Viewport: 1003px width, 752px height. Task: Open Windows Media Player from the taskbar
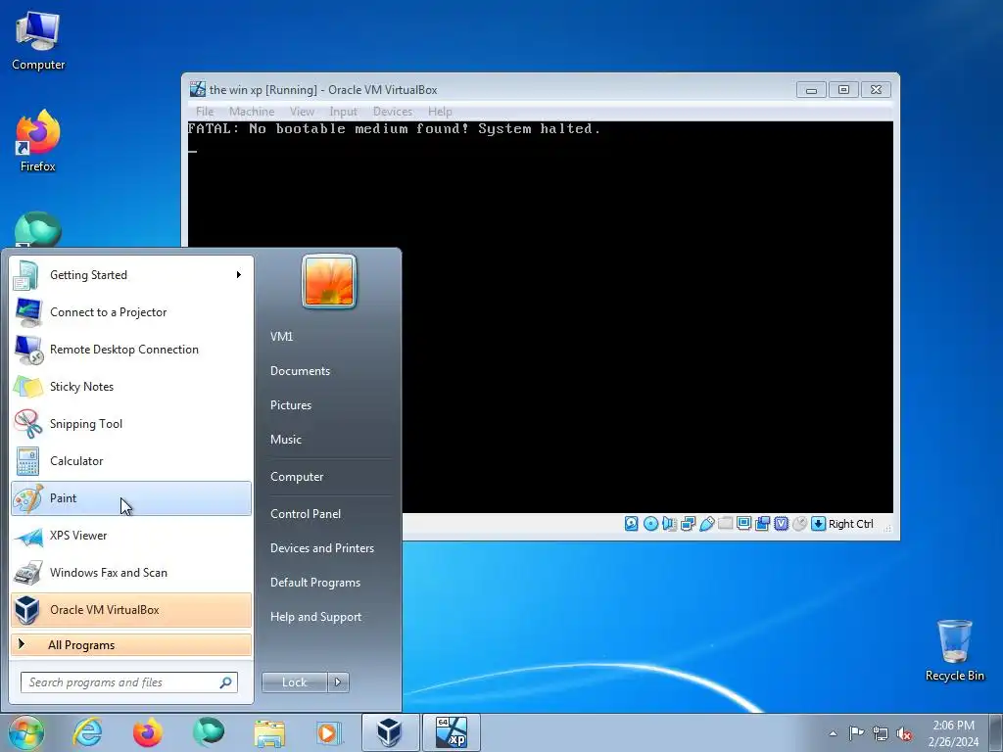329,732
